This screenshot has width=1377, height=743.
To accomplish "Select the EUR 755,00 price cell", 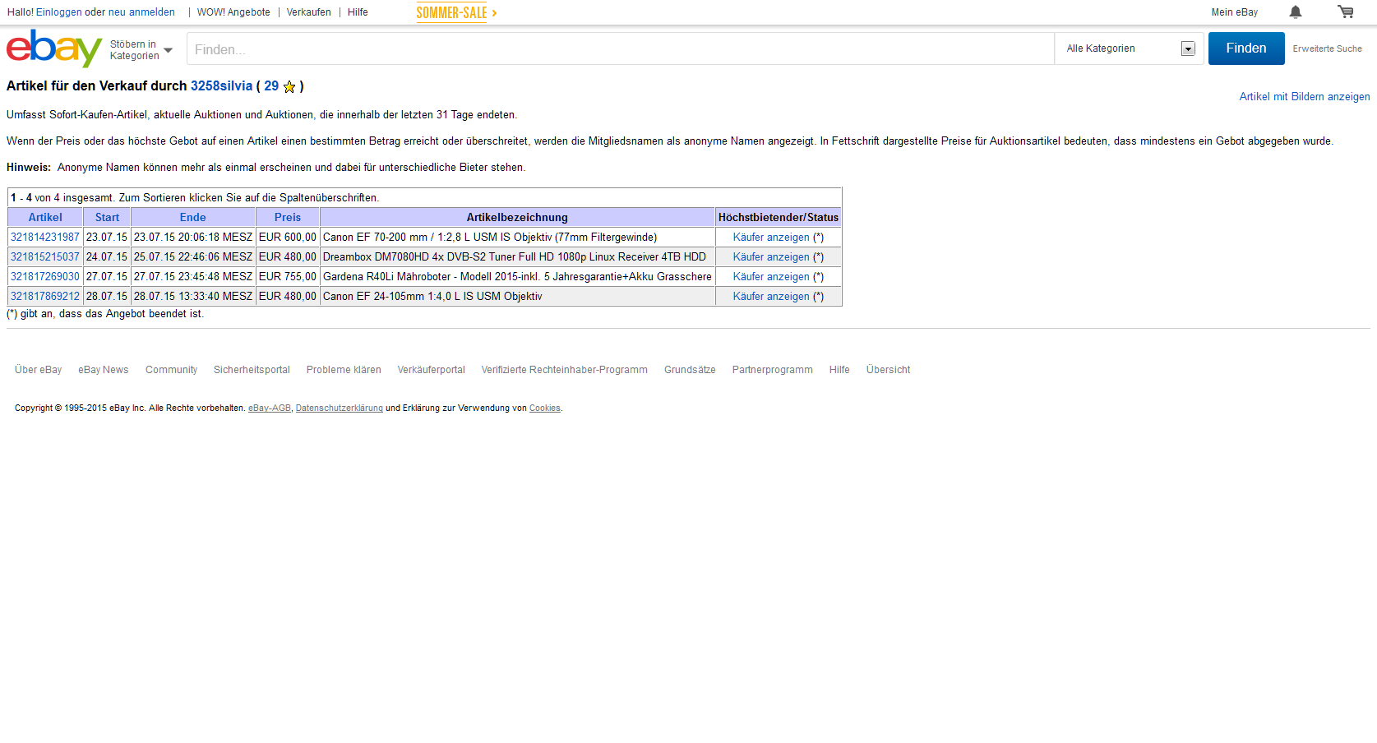I will click(x=287, y=277).
